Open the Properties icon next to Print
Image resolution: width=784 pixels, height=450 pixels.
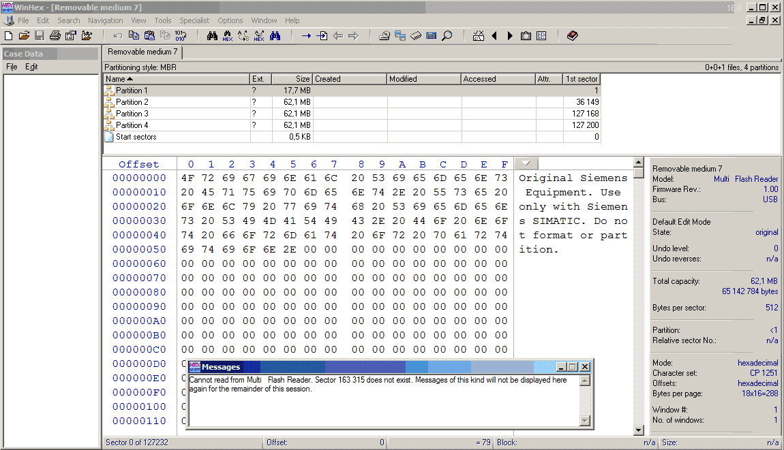[x=70, y=36]
